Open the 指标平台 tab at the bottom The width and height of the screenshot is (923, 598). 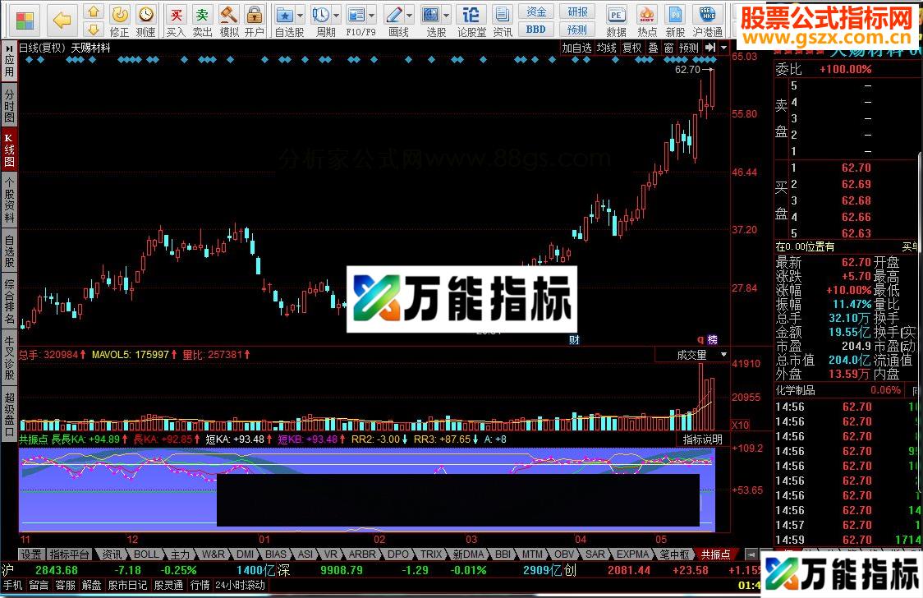[71, 554]
